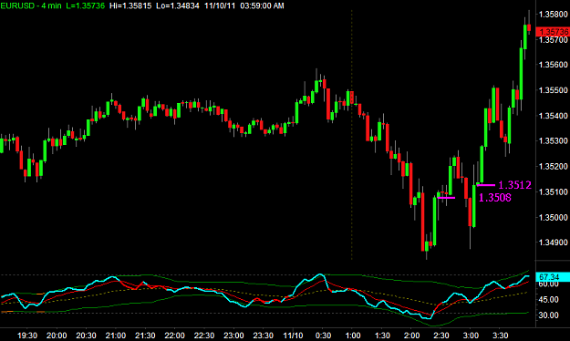This screenshot has width=570, height=341.
Task: Click the magenta line segment left of 1.3508
Action: tap(446, 198)
